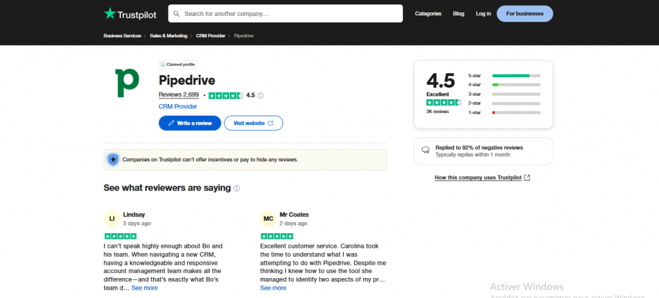Viewport: 659px width, 298px height.
Task: Click the 3K reviews text
Action: pos(438,112)
